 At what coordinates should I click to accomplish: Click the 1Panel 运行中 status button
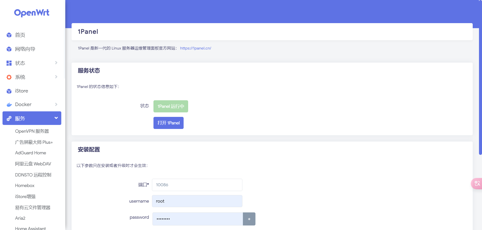click(171, 106)
